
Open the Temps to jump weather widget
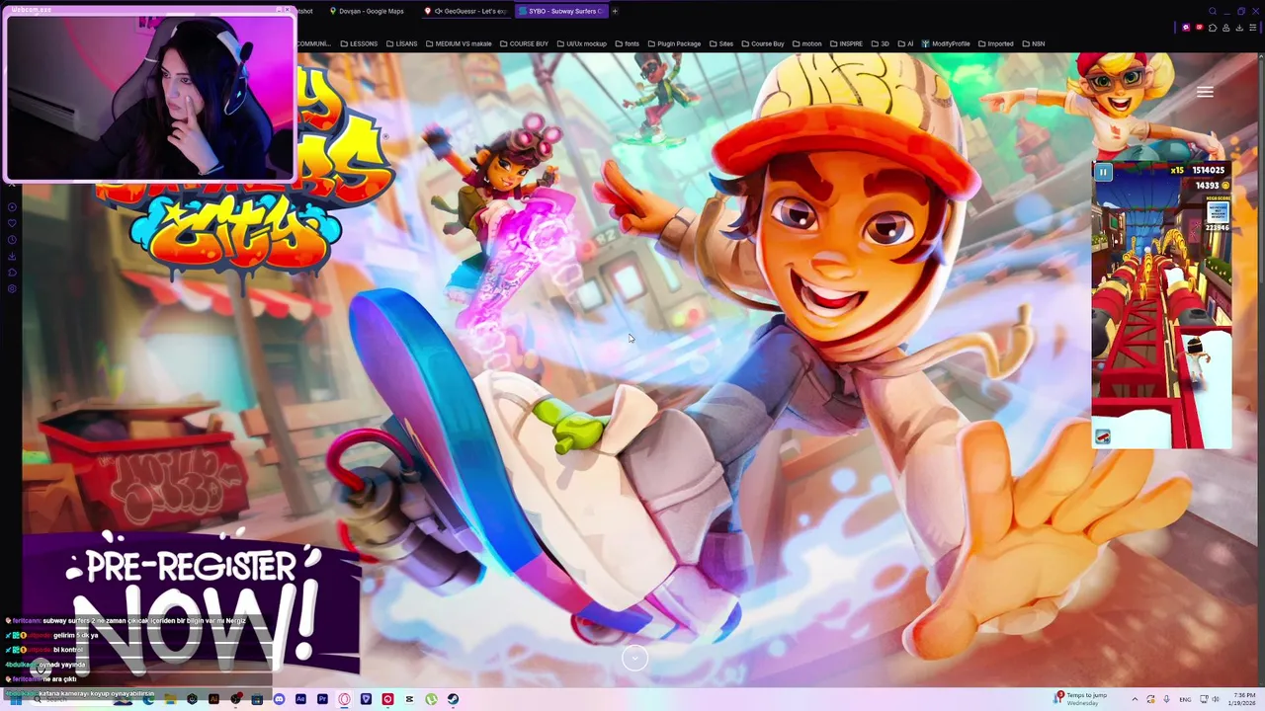click(x=1081, y=699)
